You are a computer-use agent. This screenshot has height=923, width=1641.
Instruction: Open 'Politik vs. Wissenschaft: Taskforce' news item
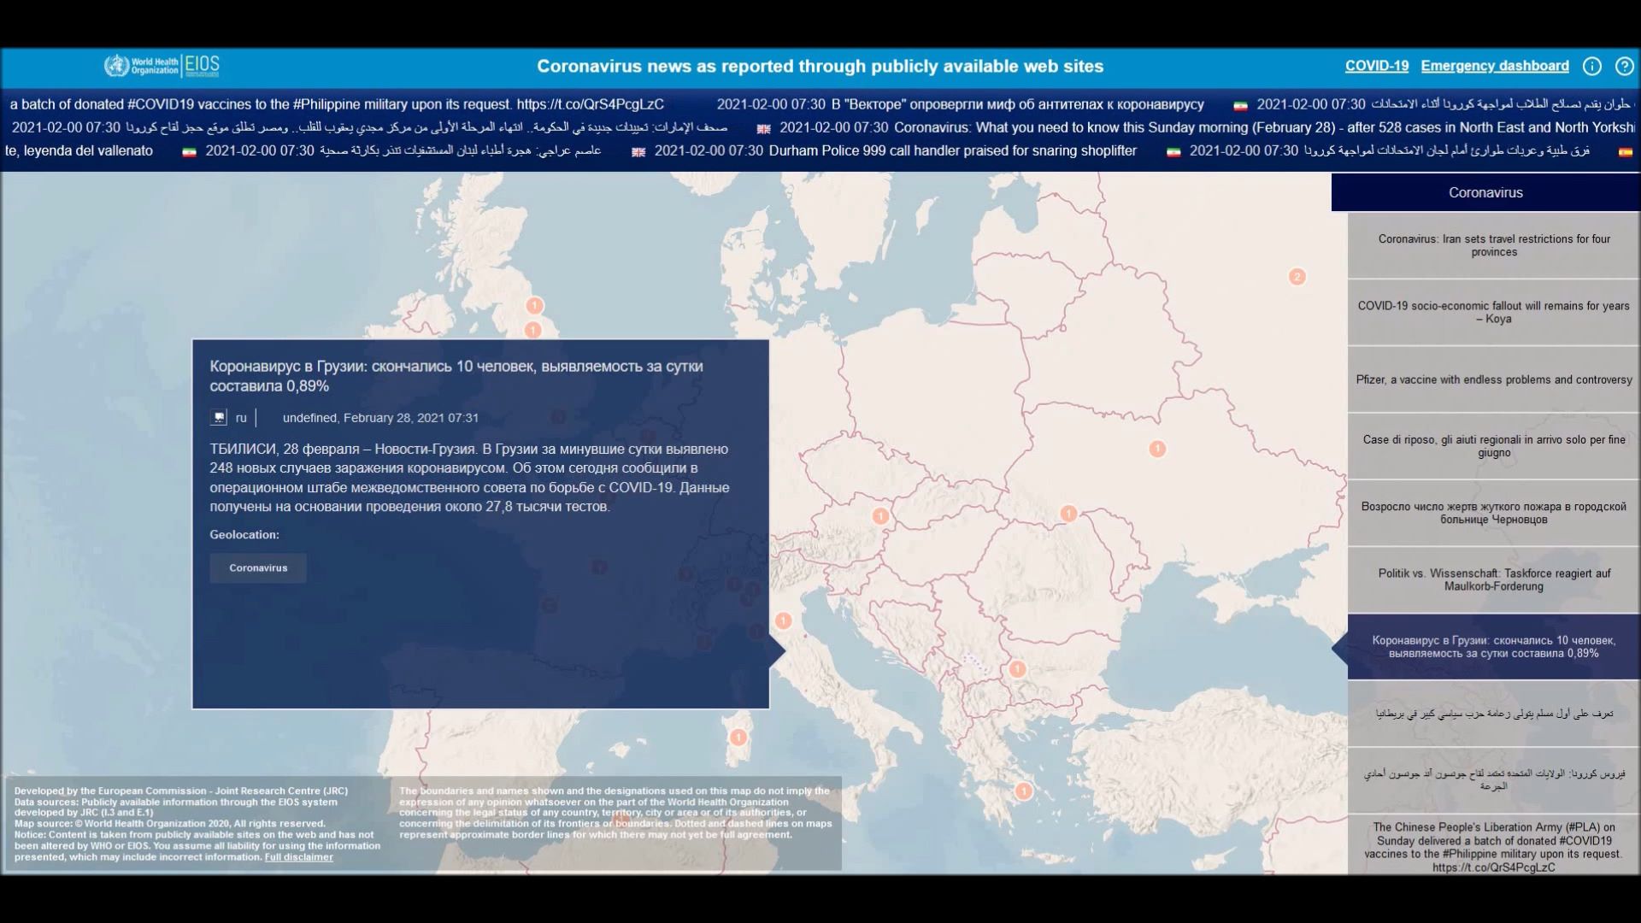click(x=1494, y=579)
